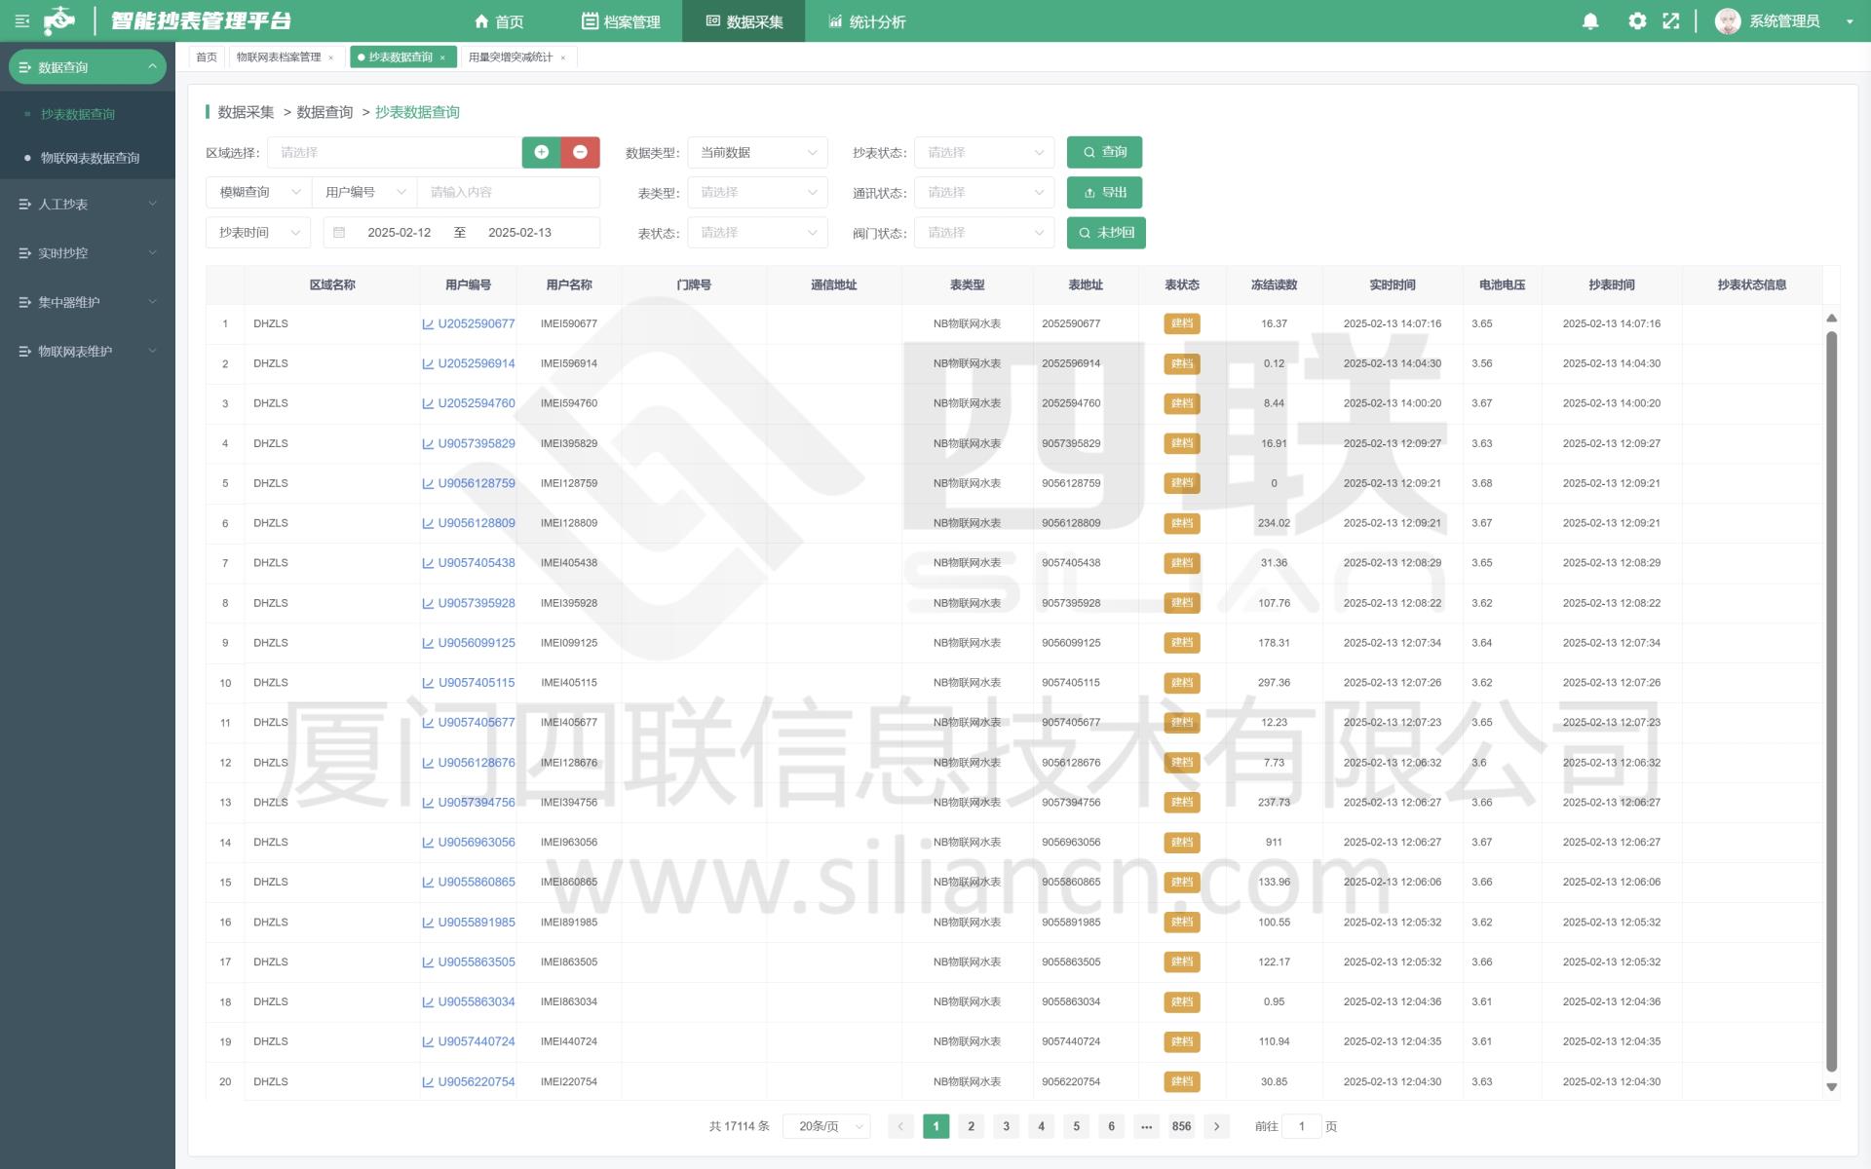This screenshot has height=1169, width=1871.
Task: Click the table vertical scrollbar
Action: tap(1831, 701)
